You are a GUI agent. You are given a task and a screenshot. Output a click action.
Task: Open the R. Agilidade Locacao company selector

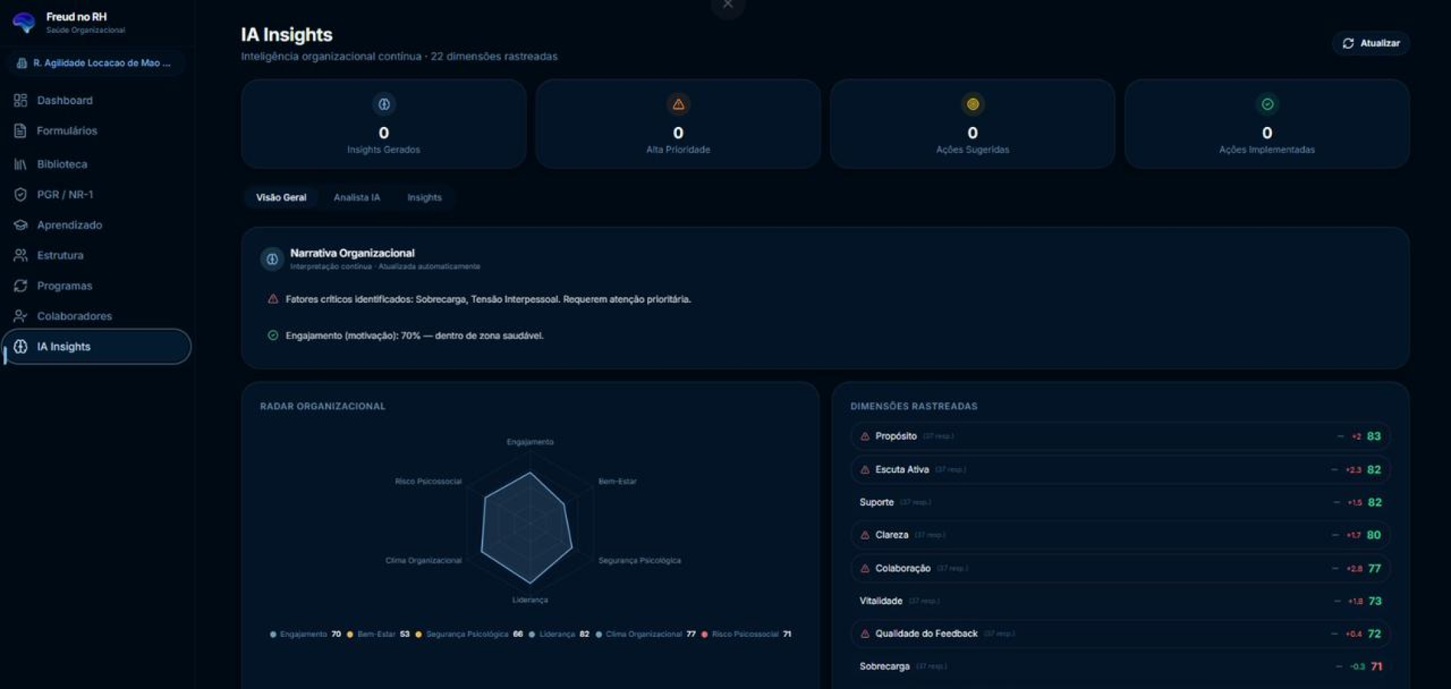pyautogui.click(x=96, y=63)
